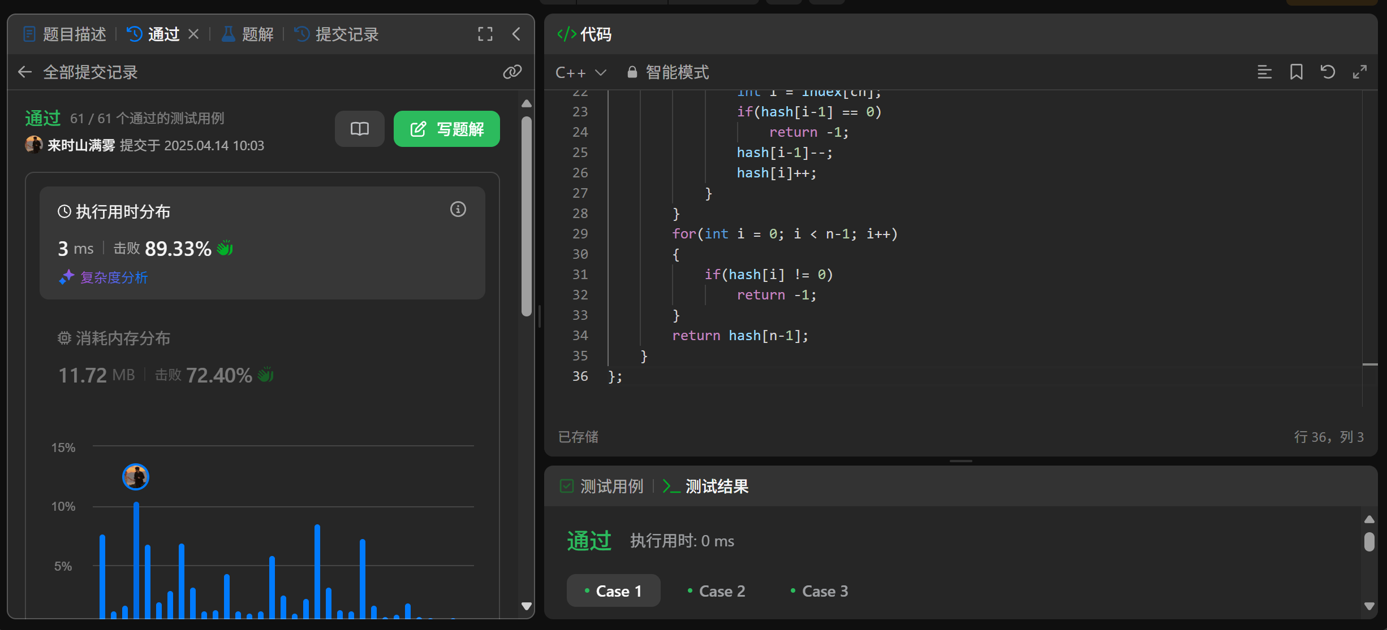Open the runtime distribution info icon
Image resolution: width=1387 pixels, height=630 pixels.
(x=458, y=210)
